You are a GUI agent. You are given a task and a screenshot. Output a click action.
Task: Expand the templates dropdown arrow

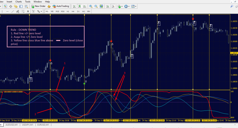[136, 6]
